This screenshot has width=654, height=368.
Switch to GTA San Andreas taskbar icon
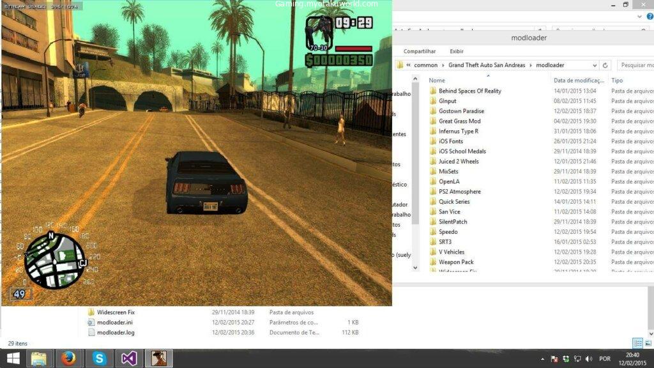click(x=159, y=358)
